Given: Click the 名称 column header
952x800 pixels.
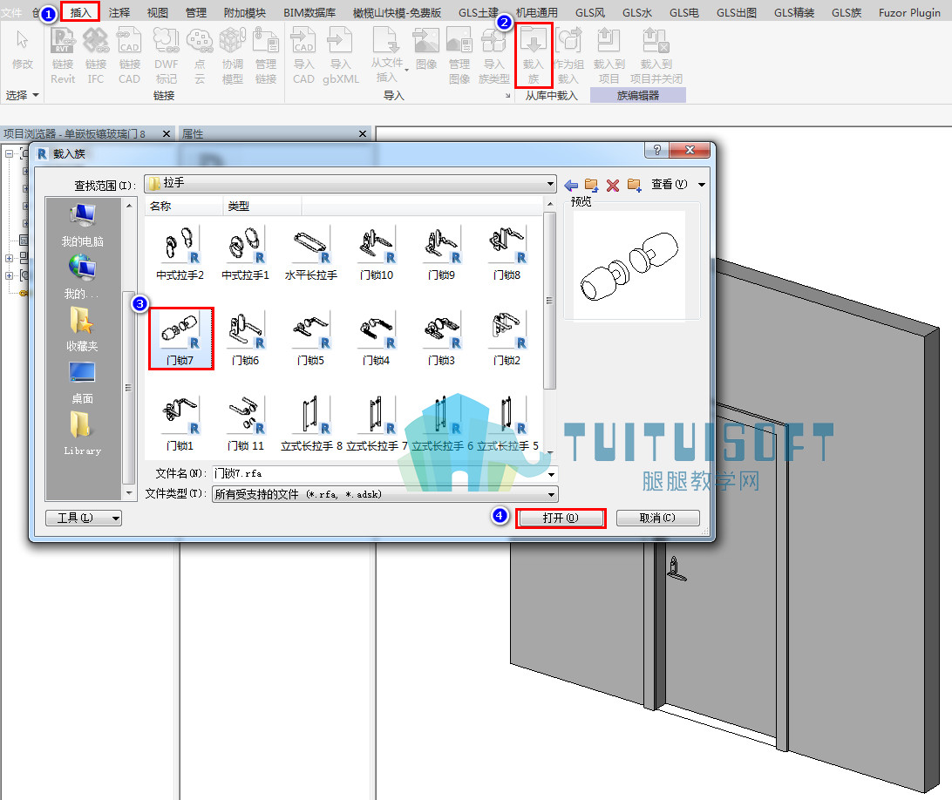Looking at the screenshot, I should pyautogui.click(x=183, y=207).
